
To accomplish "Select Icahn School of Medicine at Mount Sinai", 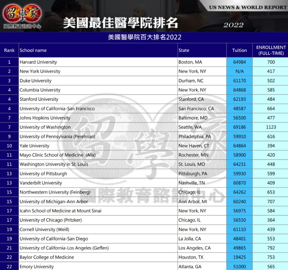I will 98,211.
